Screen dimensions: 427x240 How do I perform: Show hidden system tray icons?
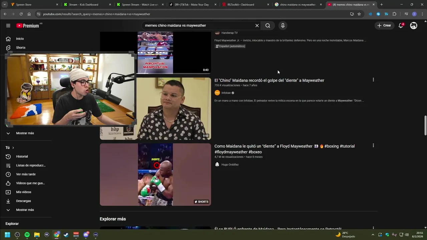[x=373, y=235]
